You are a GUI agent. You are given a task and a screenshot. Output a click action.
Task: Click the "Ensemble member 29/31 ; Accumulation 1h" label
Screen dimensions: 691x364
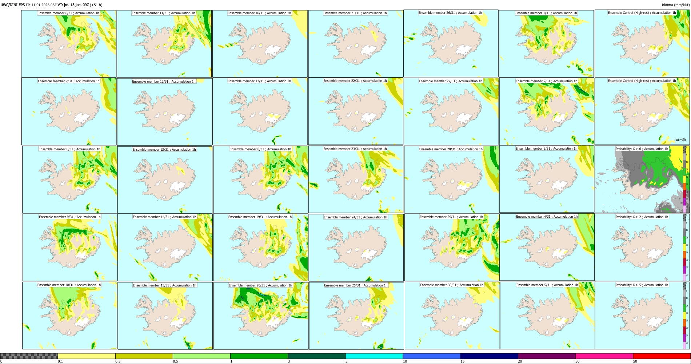[451, 217]
